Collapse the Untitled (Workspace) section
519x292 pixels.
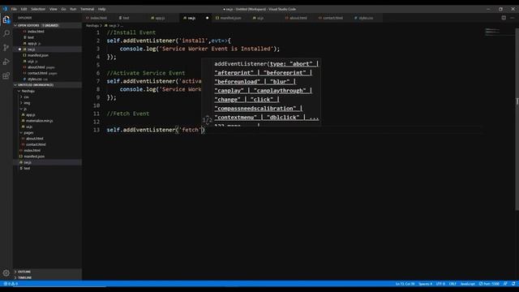(35, 84)
